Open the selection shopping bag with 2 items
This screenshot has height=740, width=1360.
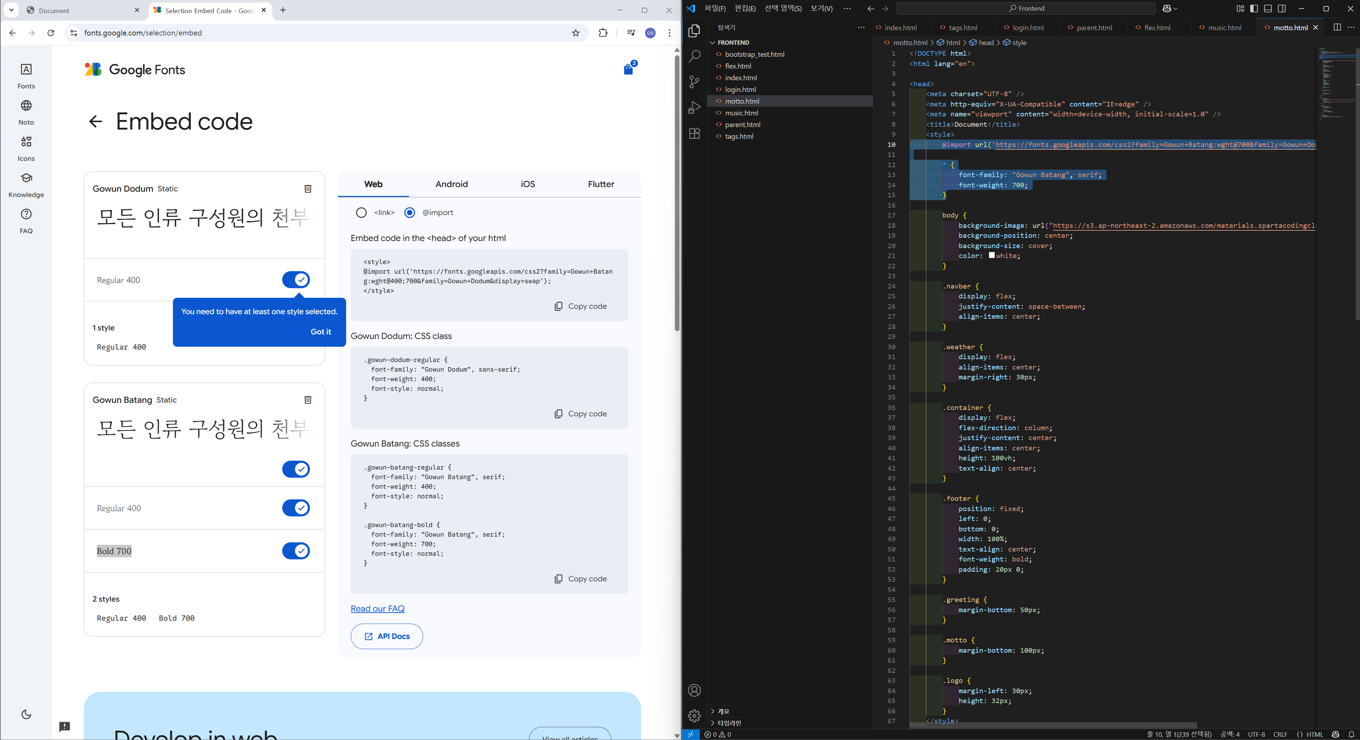[x=629, y=68]
